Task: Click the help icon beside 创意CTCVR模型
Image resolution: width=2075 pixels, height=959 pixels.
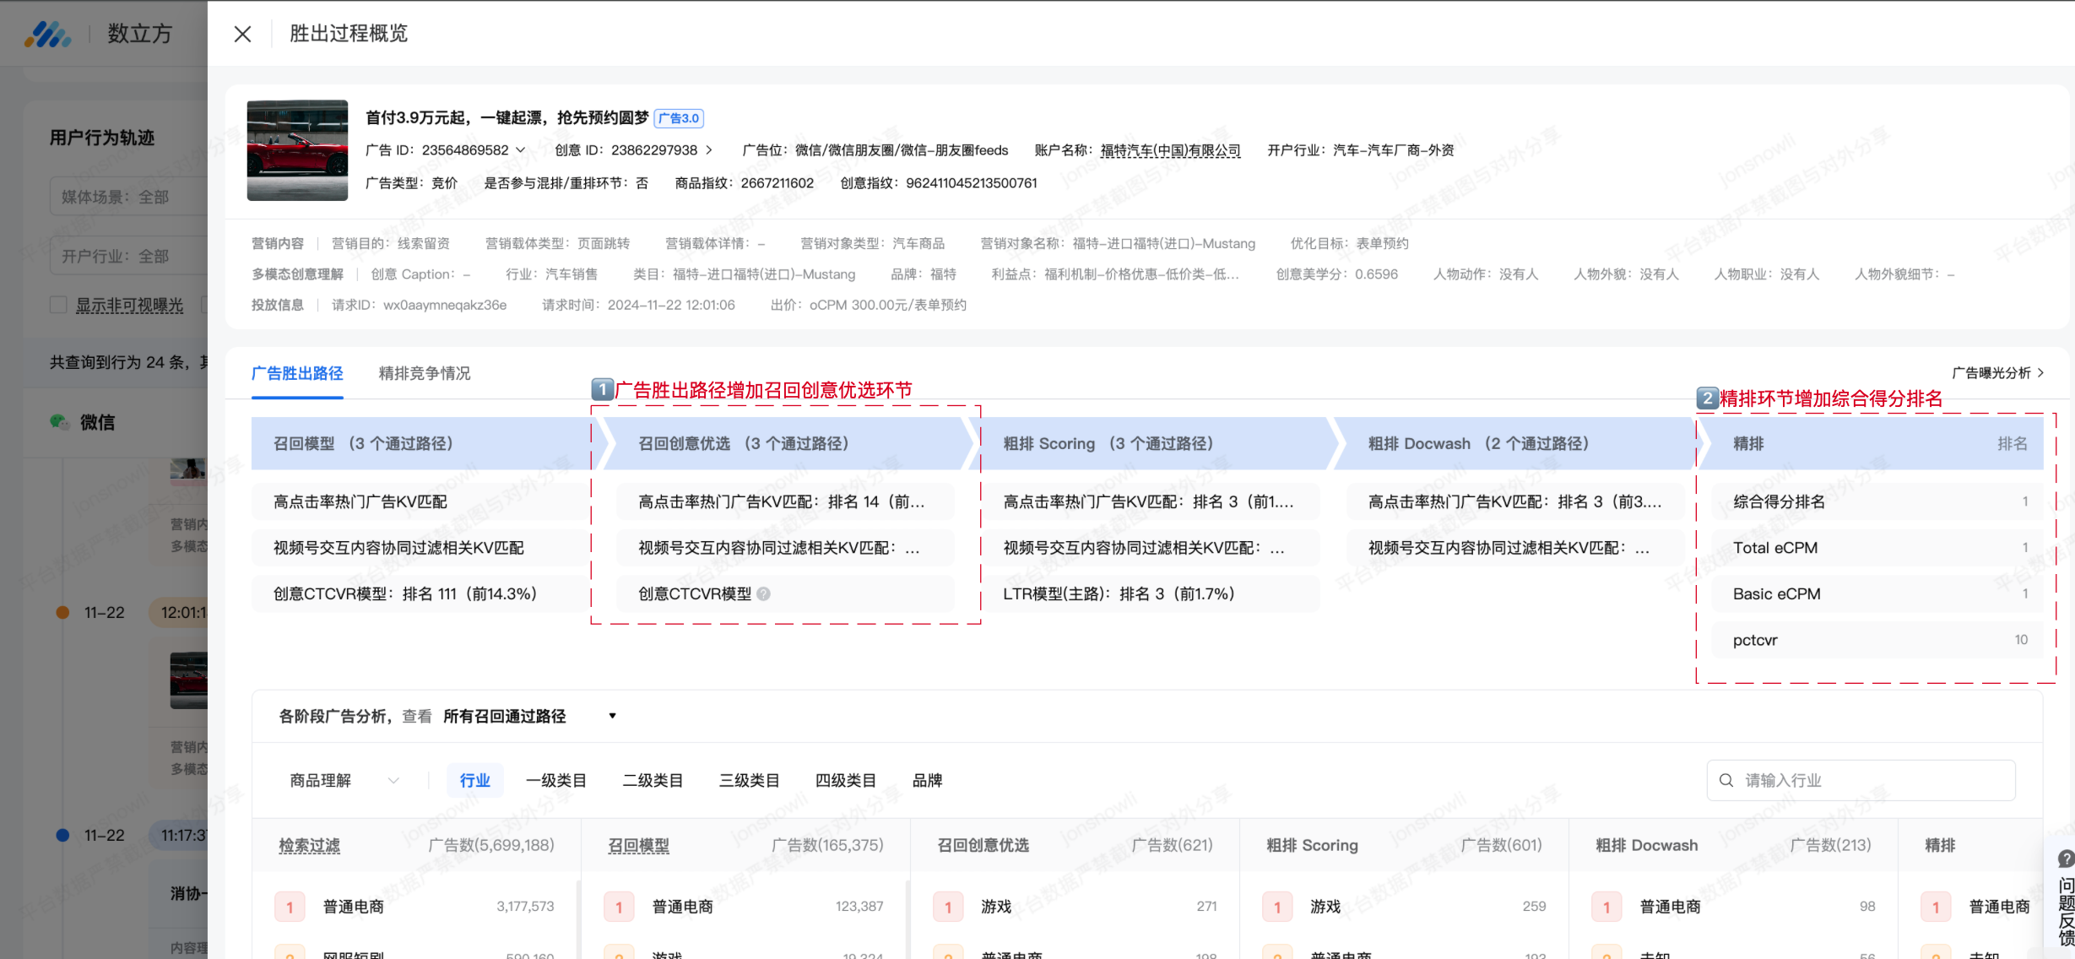Action: (x=764, y=594)
